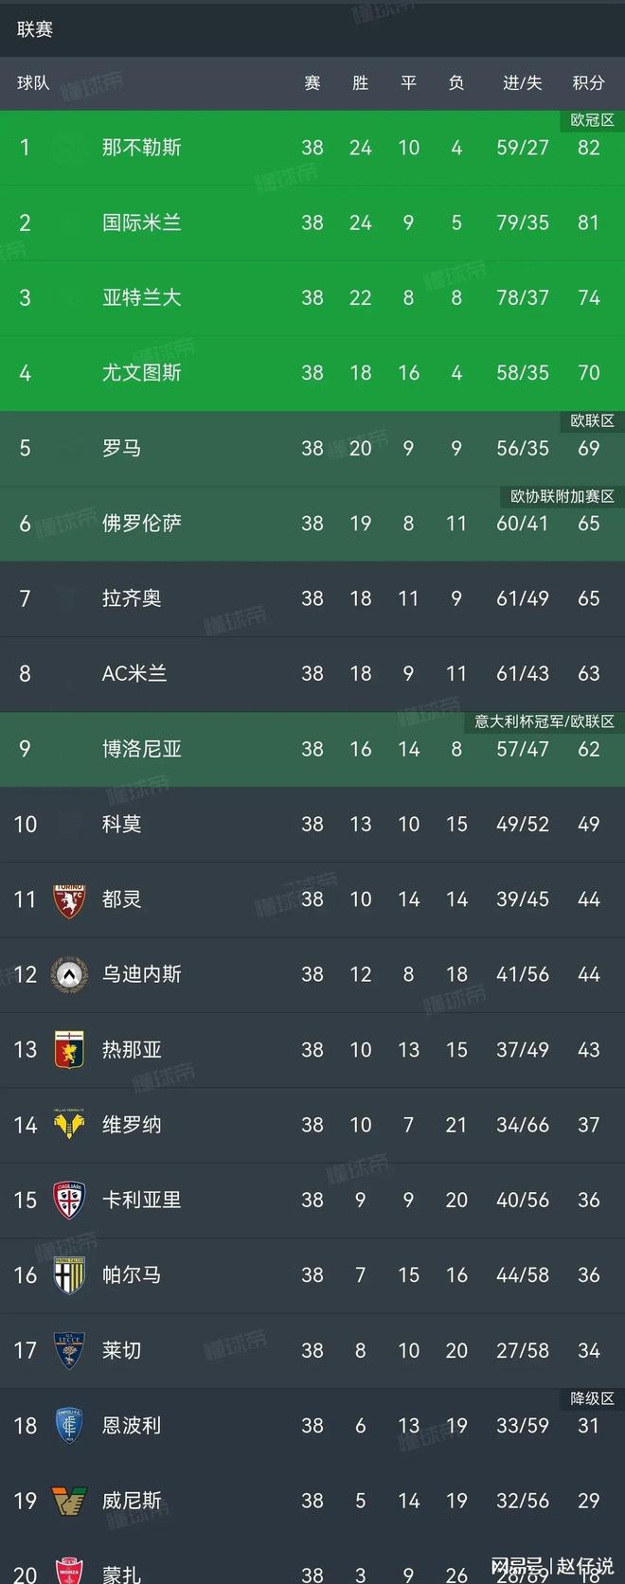Viewport: 625px width, 1584px height.
Task: Click the Venezia winged lion crest
Action: pyautogui.click(x=70, y=1501)
